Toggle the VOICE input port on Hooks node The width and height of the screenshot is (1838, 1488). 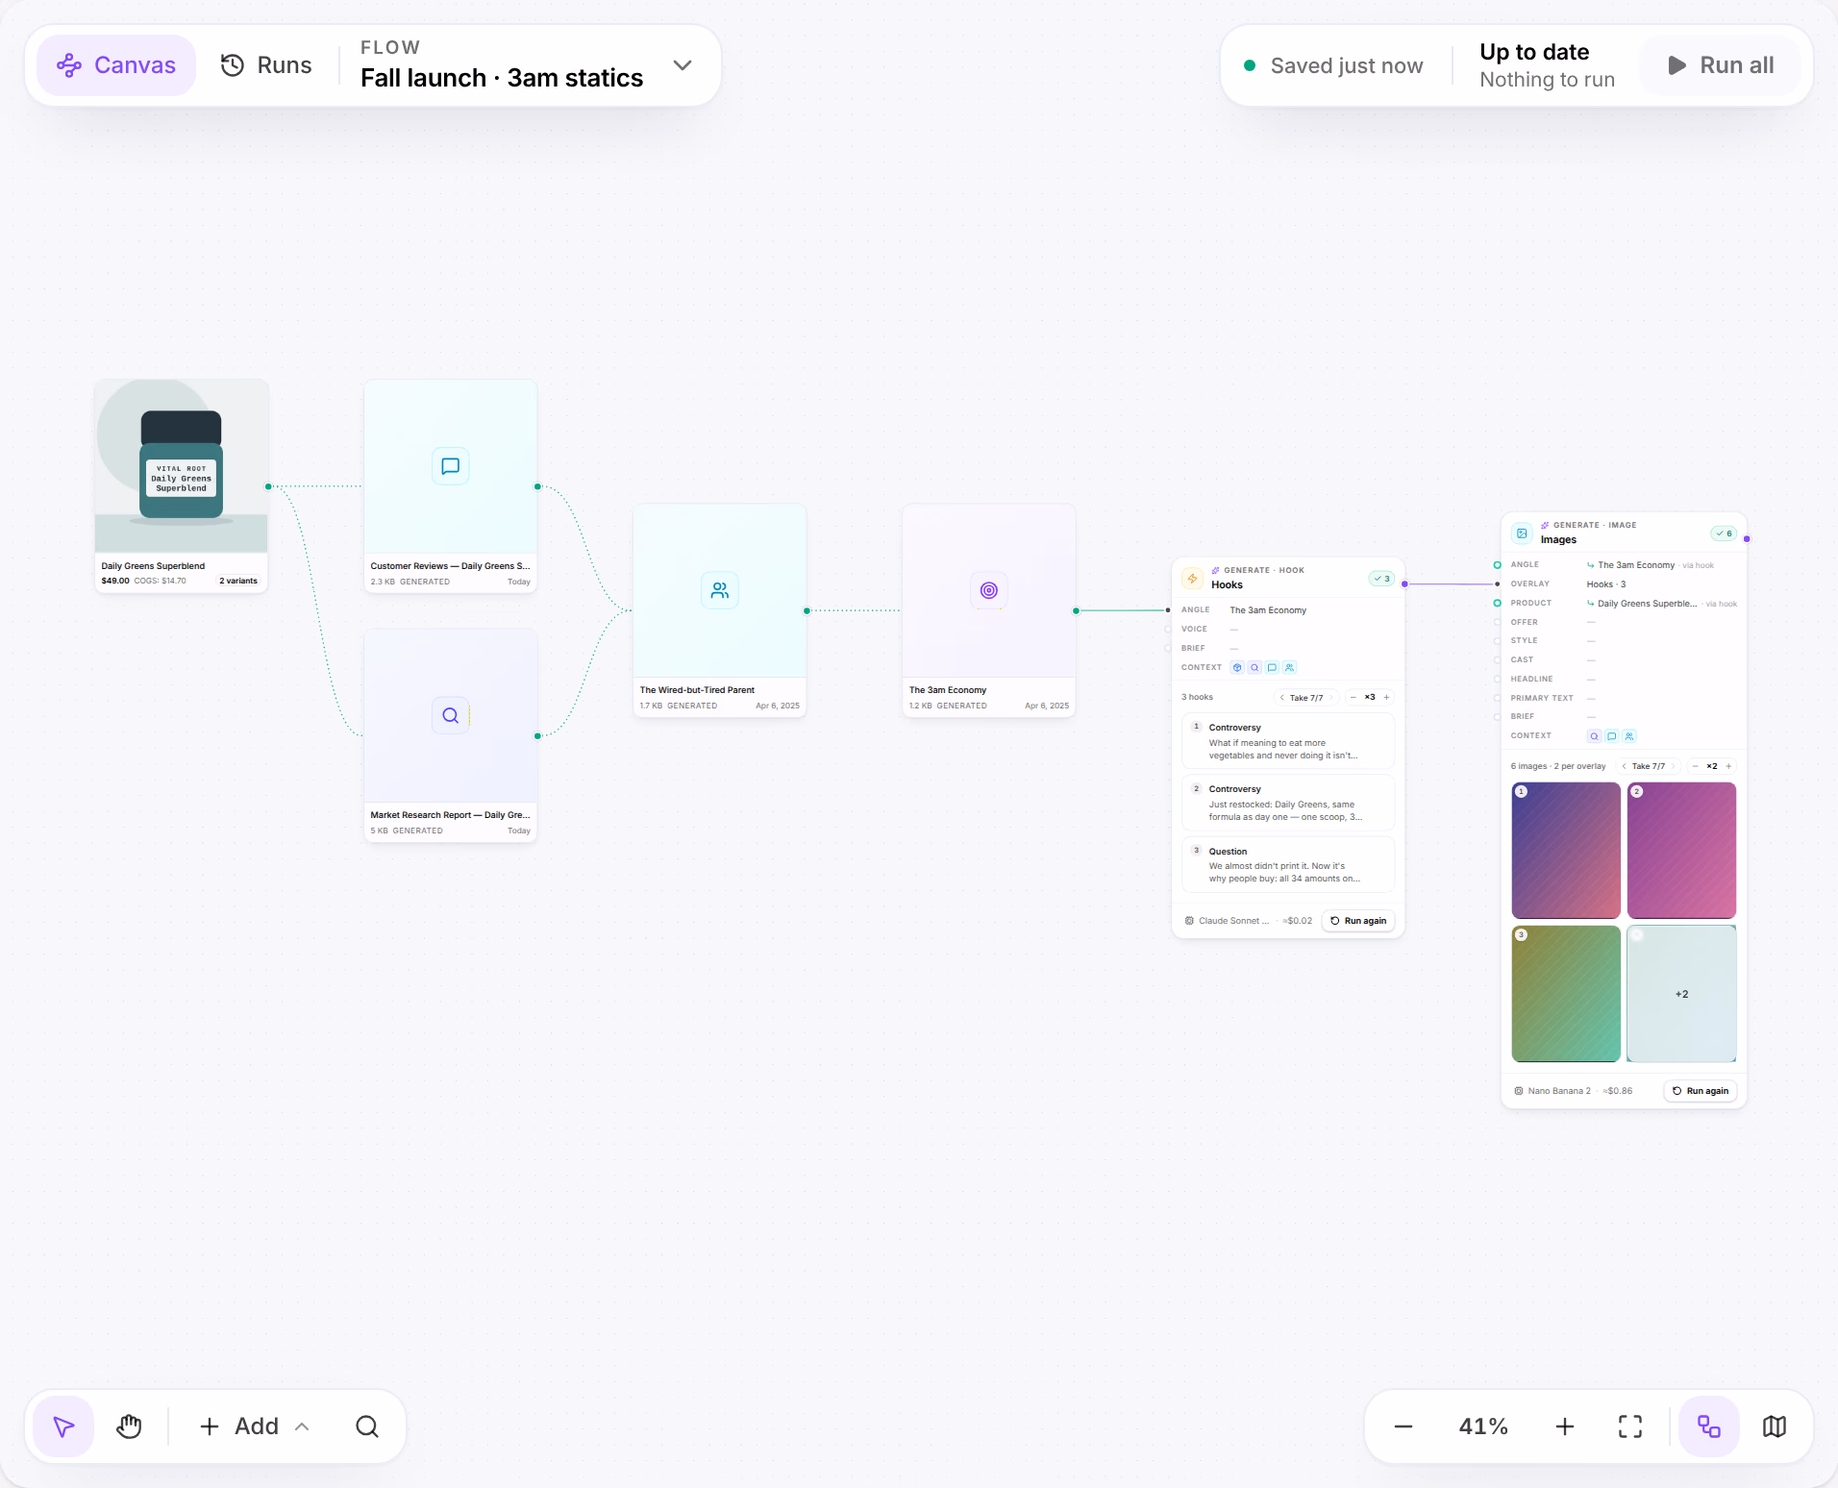[x=1168, y=629]
